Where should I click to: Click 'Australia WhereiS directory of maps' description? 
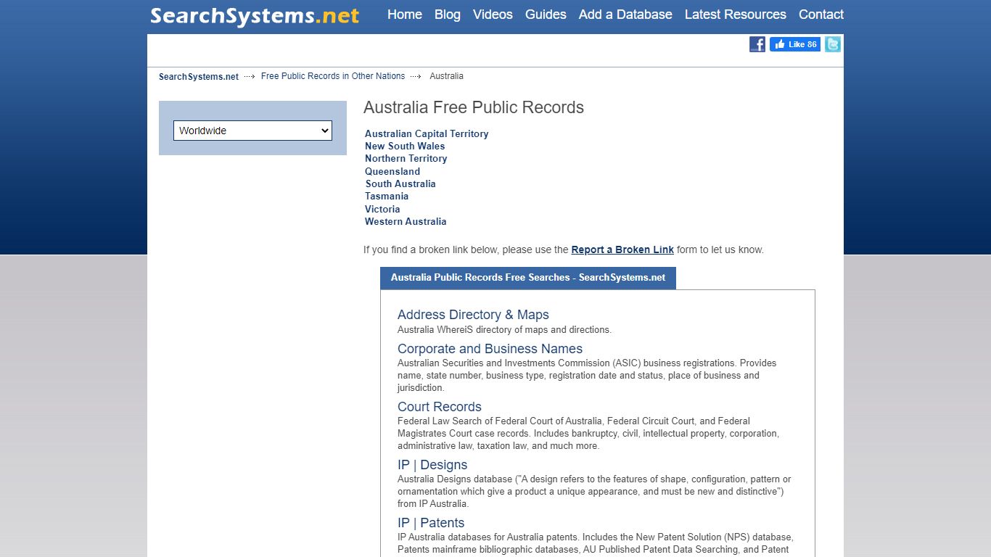(504, 330)
